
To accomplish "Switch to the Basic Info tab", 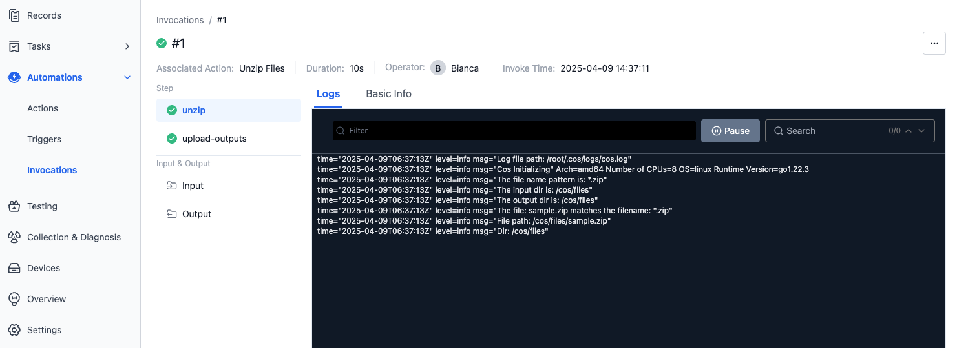I will [x=388, y=94].
